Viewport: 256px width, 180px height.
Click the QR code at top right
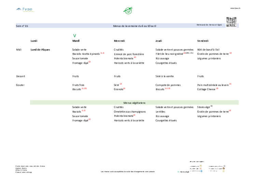pyautogui.click(x=231, y=21)
